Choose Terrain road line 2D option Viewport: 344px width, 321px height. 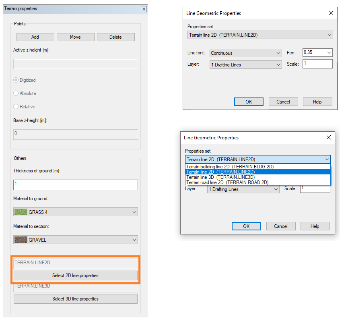point(227,182)
